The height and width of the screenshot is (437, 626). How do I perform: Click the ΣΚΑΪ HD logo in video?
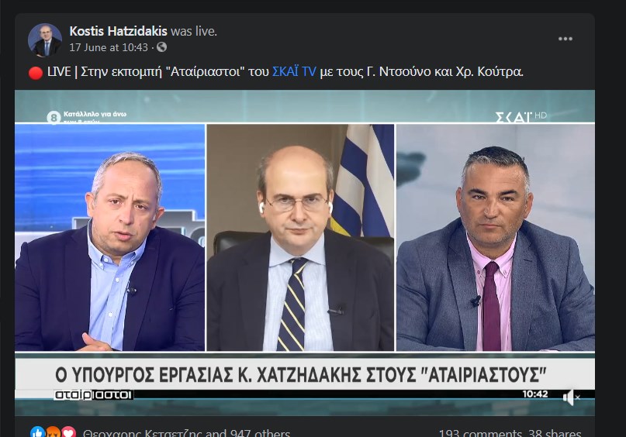tap(521, 117)
